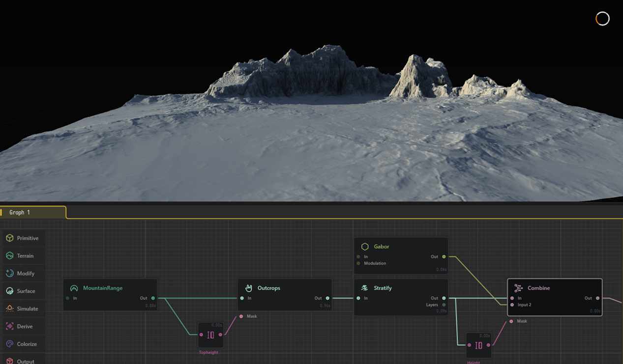Screen dimensions: 623x364
Task: Click the output port of the Topheight node
Action: tap(220, 335)
